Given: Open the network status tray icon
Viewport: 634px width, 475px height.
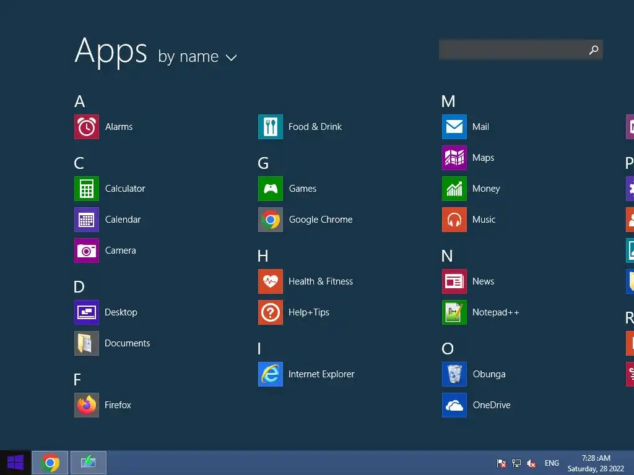Looking at the screenshot, I should (516, 463).
